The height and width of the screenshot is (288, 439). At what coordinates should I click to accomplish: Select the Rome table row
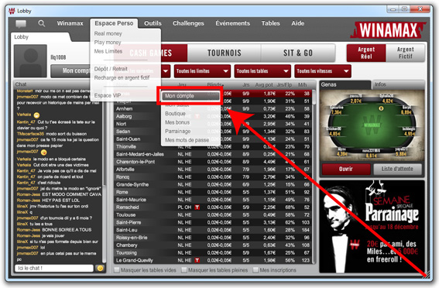(212, 192)
